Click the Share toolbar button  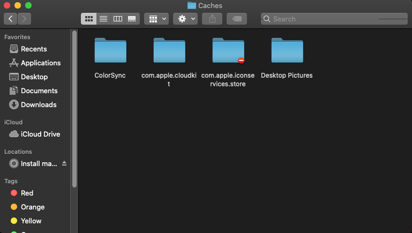pos(212,19)
